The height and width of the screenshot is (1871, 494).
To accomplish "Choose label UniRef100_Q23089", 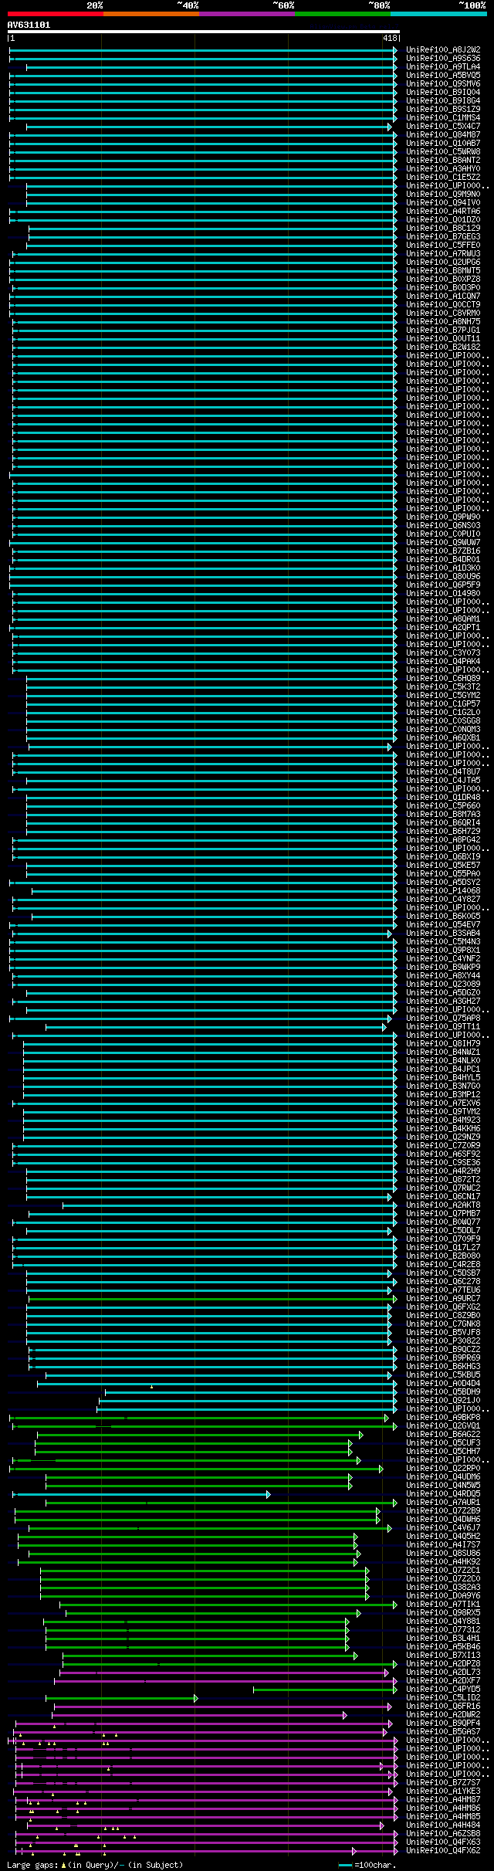I will pyautogui.click(x=443, y=984).
